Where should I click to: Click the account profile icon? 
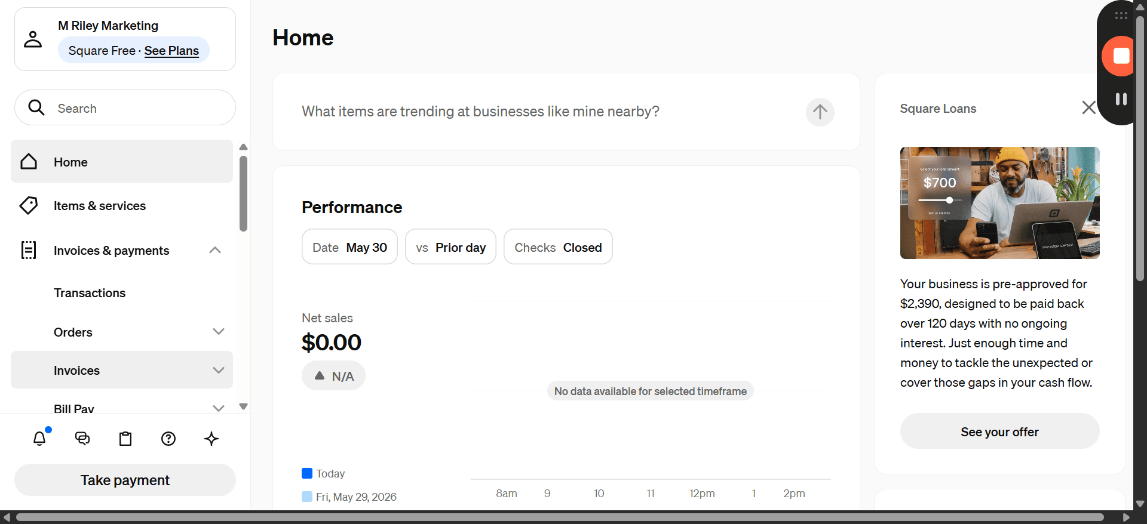[x=33, y=39]
